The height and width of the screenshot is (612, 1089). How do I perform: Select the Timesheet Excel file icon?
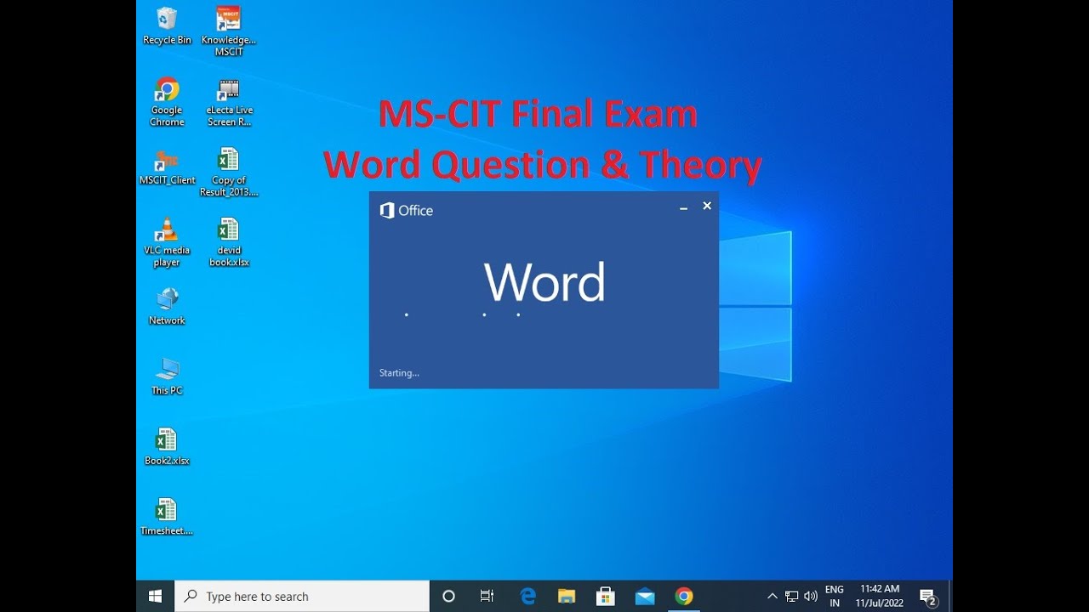[167, 517]
